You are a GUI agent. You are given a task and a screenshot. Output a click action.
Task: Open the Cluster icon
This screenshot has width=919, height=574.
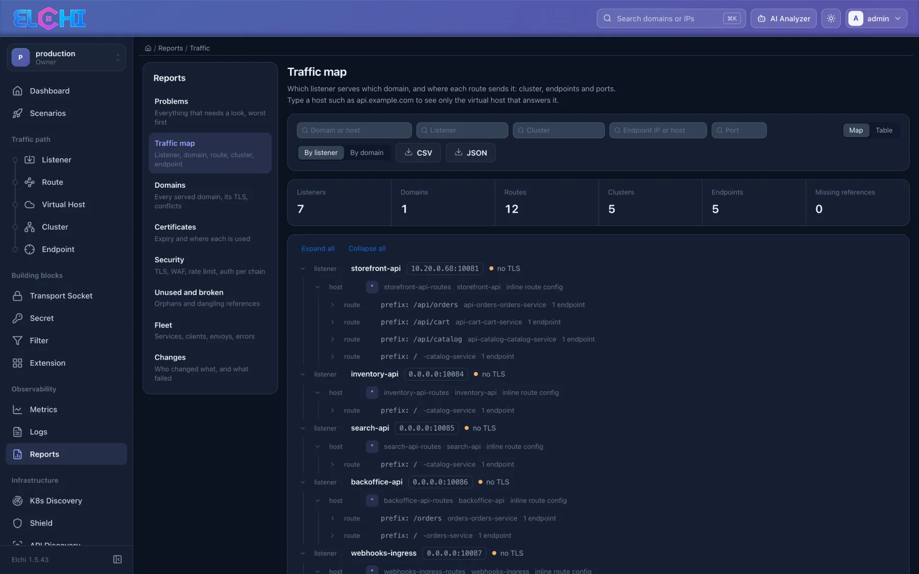[x=30, y=227]
